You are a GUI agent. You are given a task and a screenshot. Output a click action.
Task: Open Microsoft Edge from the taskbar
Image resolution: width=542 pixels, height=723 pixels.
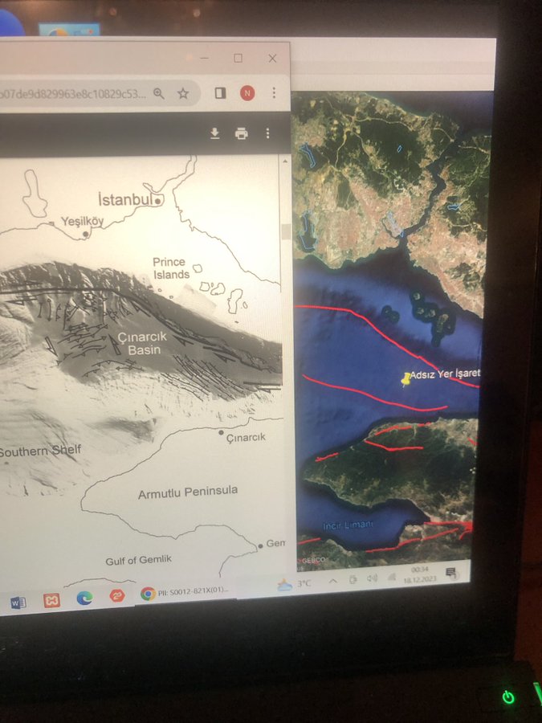coord(84,598)
